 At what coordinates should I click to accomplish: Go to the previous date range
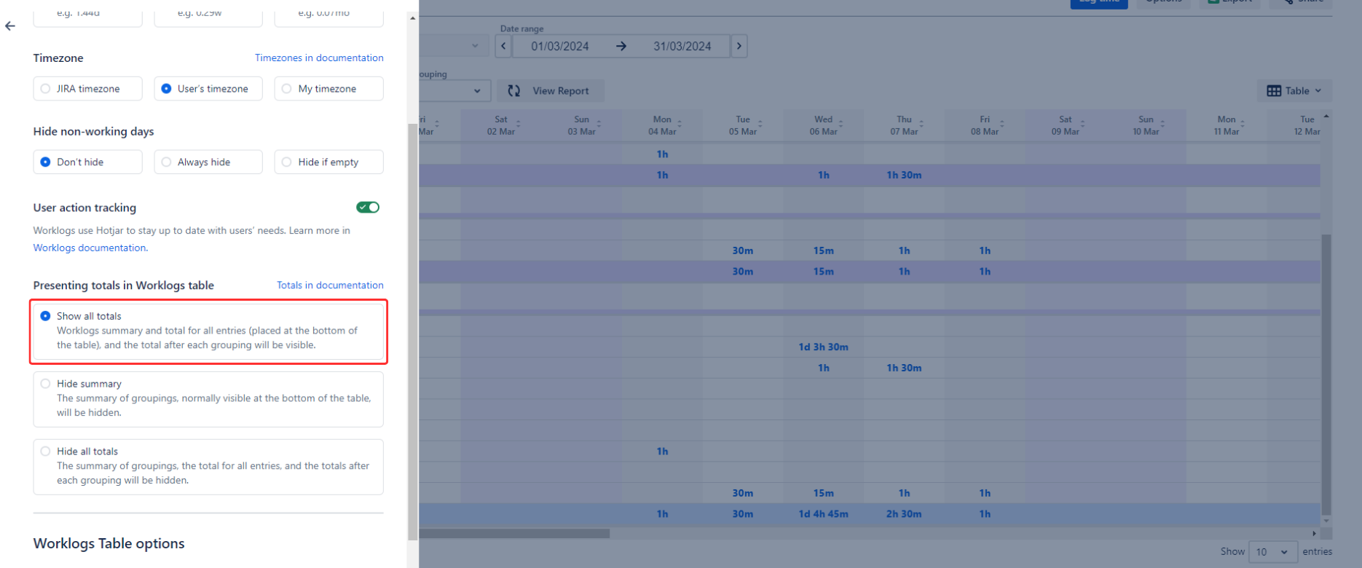click(503, 46)
